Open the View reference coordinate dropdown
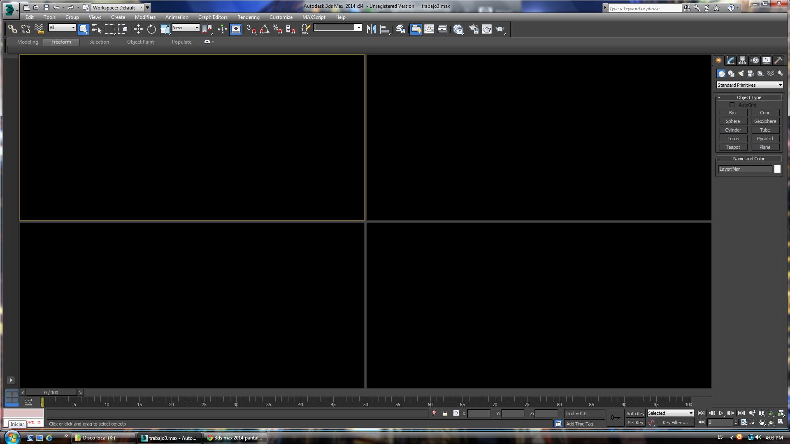 click(x=186, y=28)
